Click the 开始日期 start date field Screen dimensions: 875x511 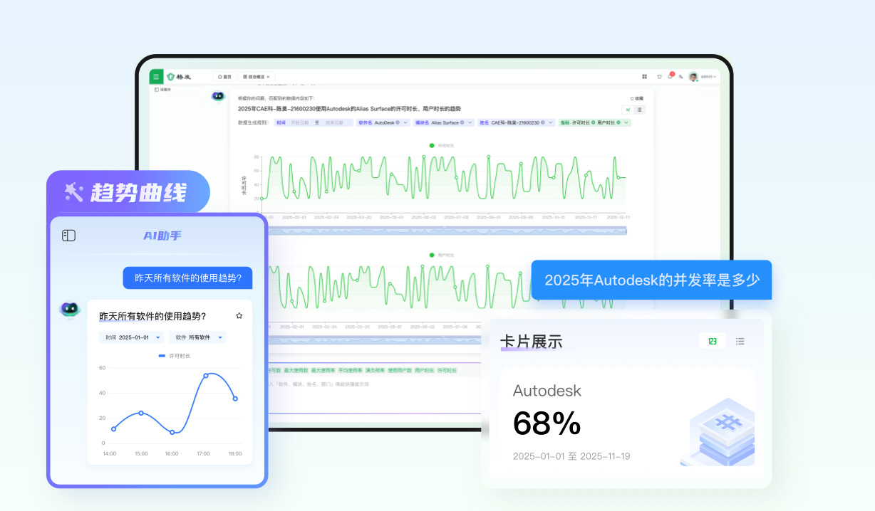[300, 122]
